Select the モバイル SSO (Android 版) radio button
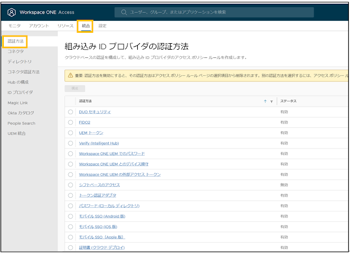 (x=71, y=216)
